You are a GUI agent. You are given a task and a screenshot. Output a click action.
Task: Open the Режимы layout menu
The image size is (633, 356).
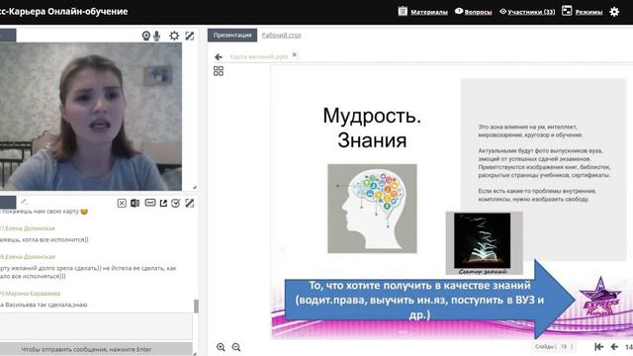tap(588, 12)
